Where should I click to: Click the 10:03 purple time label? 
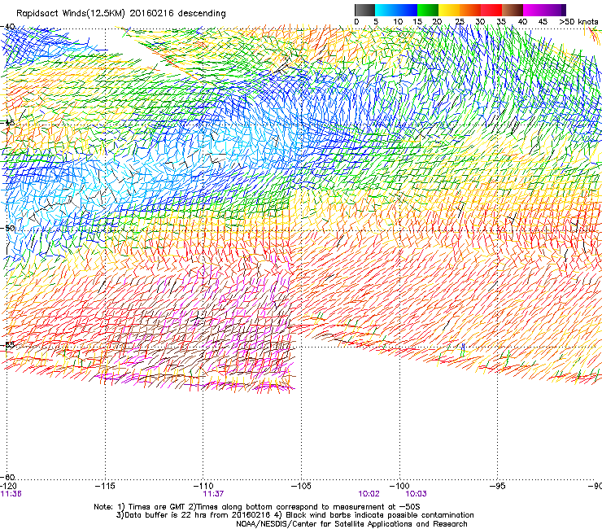coord(417,494)
